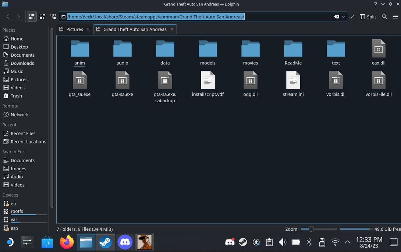Select the gta_sa.exe file
The width and height of the screenshot is (401, 252).
coord(79,84)
